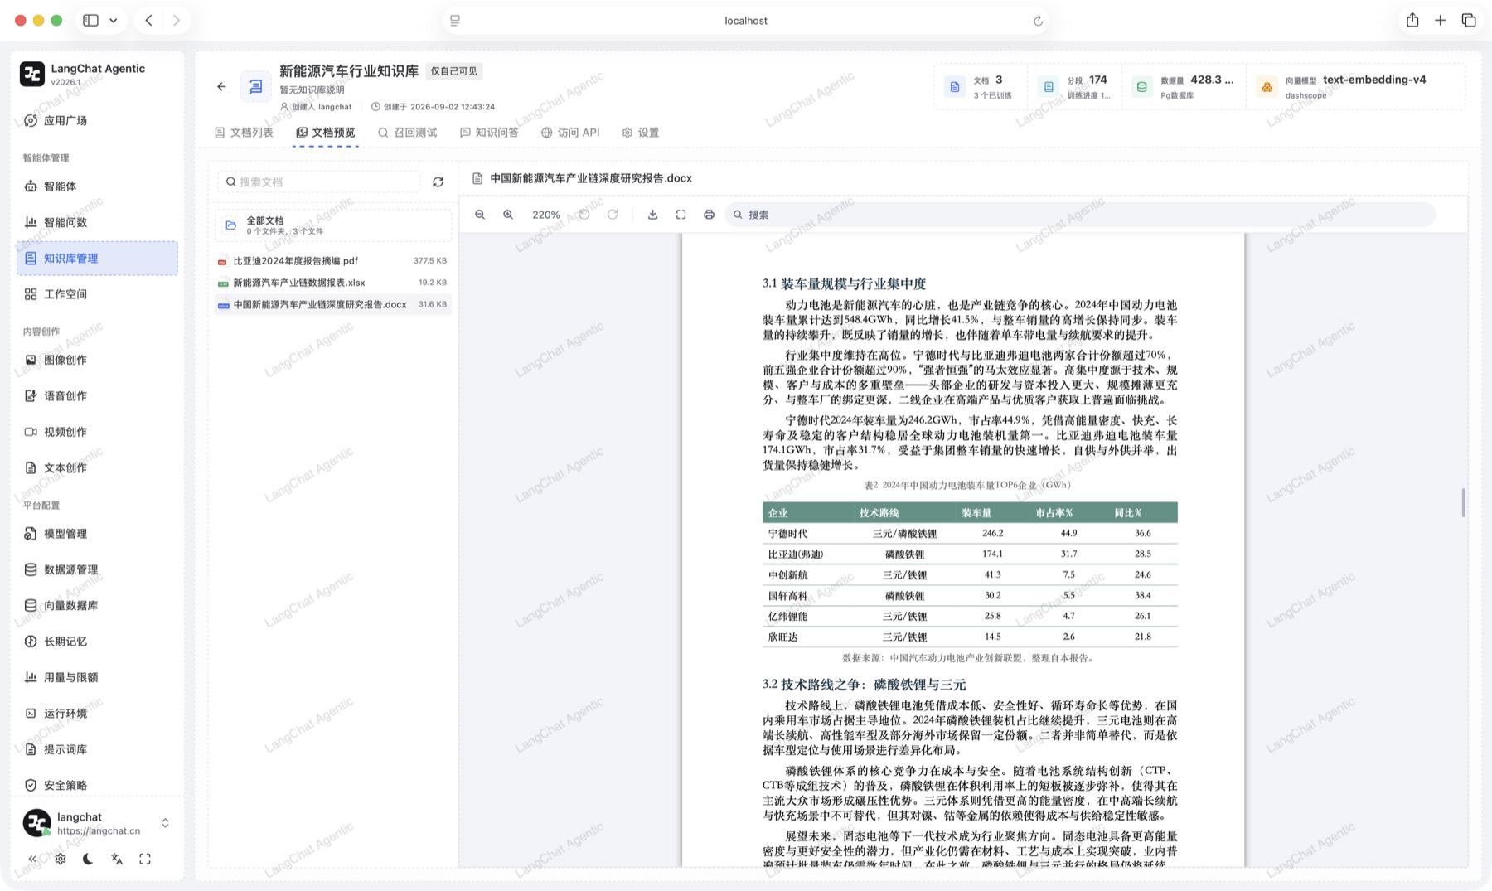
Task: Open 向量数据库 menu item
Action: [x=97, y=606]
